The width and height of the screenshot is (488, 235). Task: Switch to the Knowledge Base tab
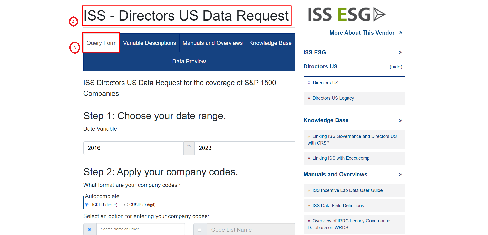point(270,43)
